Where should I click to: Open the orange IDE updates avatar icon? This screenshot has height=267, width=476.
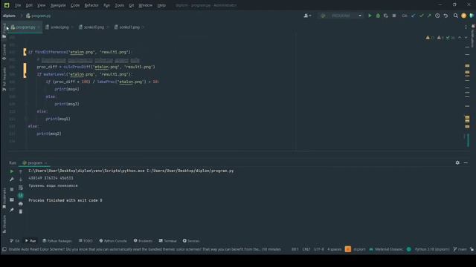pyautogui.click(x=463, y=16)
